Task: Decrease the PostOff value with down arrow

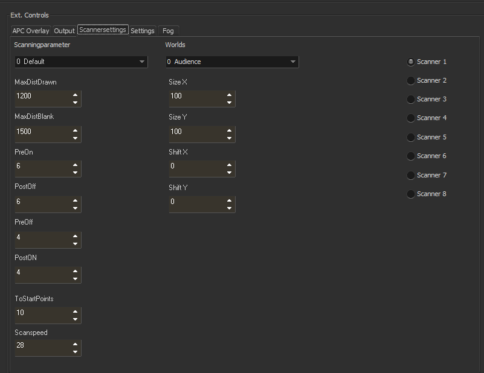Action: (75, 208)
